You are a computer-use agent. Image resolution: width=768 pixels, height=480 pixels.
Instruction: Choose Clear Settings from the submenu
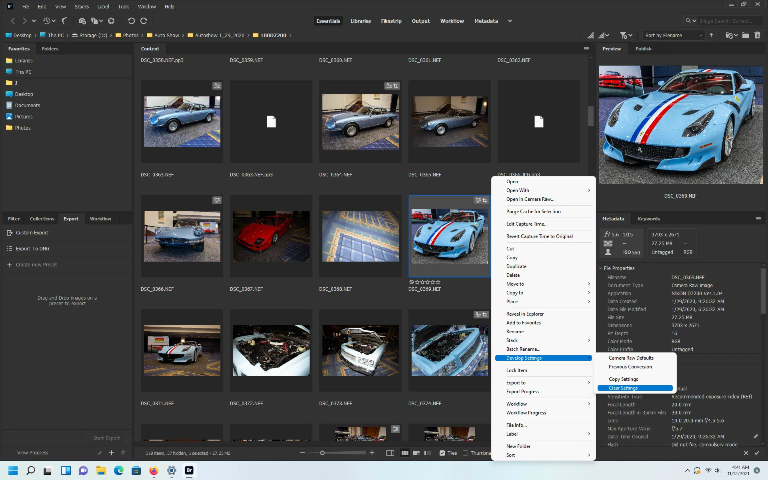[x=623, y=388]
